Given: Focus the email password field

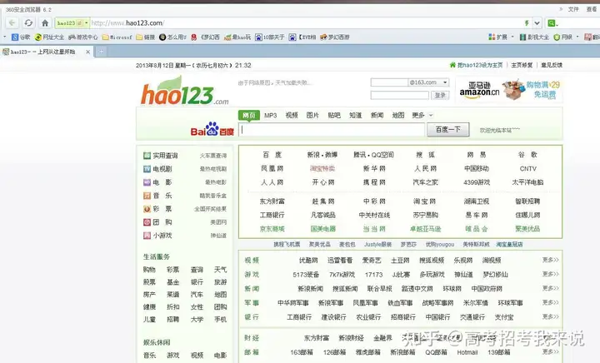Looking at the screenshot, I should coord(399,95).
